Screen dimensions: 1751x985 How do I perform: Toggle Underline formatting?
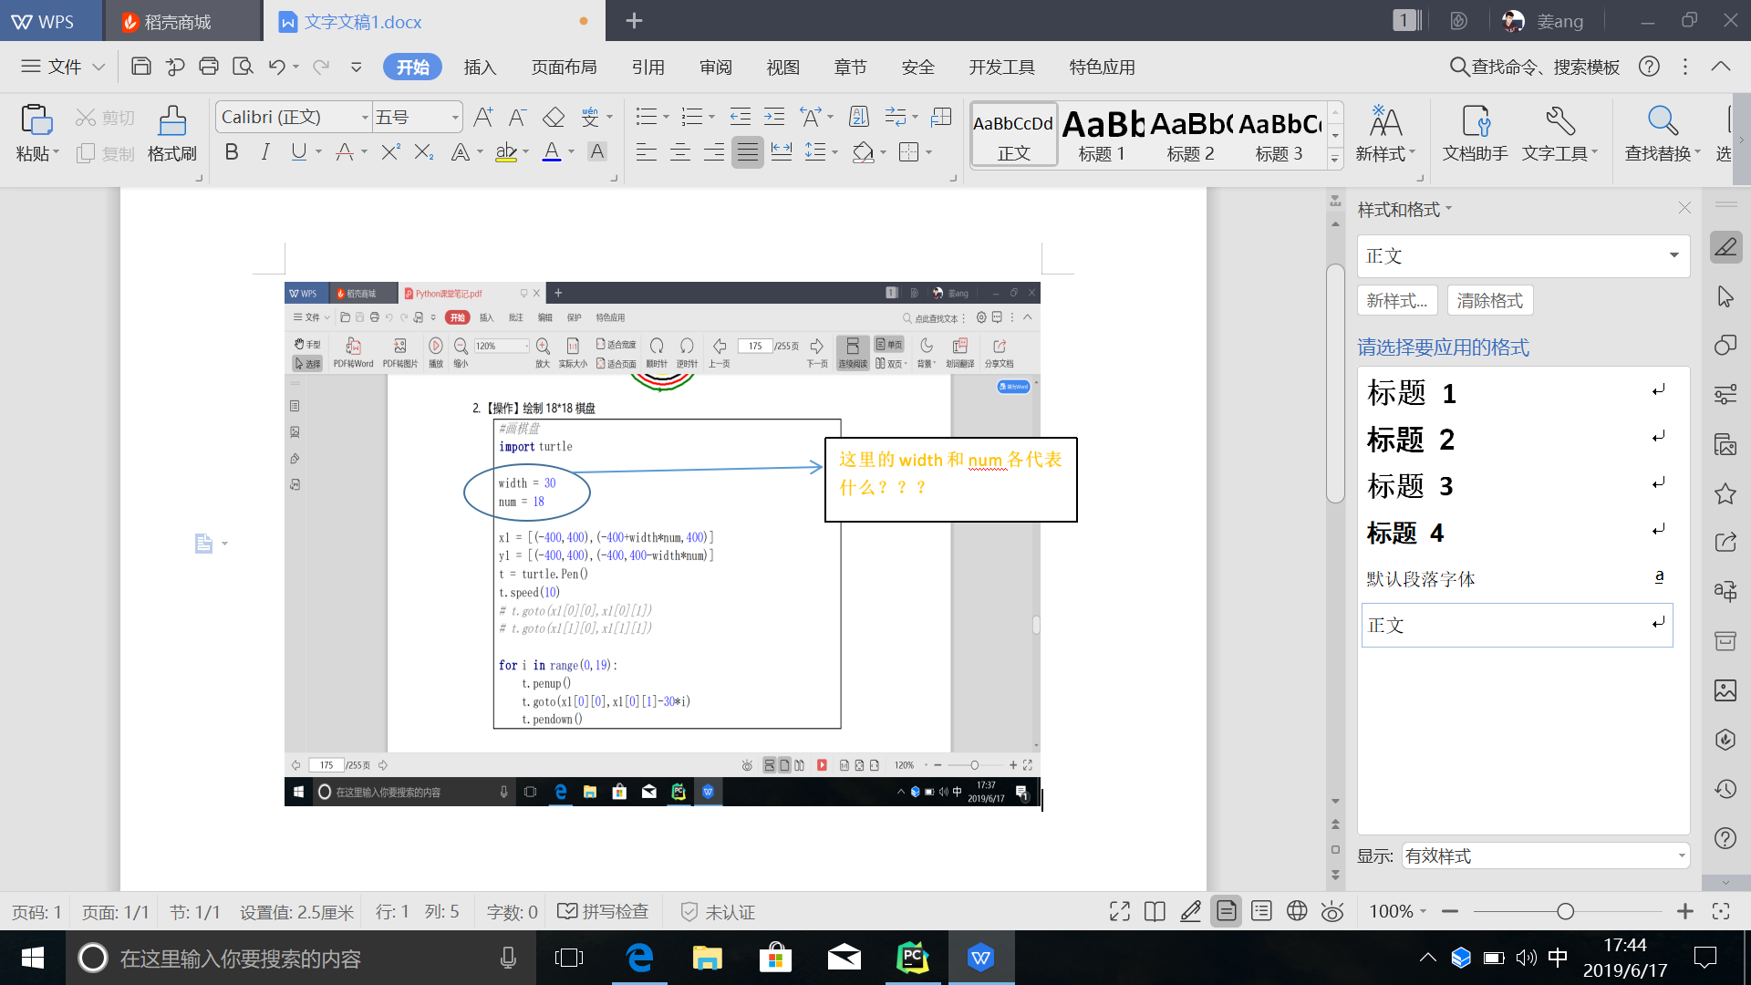(x=298, y=152)
